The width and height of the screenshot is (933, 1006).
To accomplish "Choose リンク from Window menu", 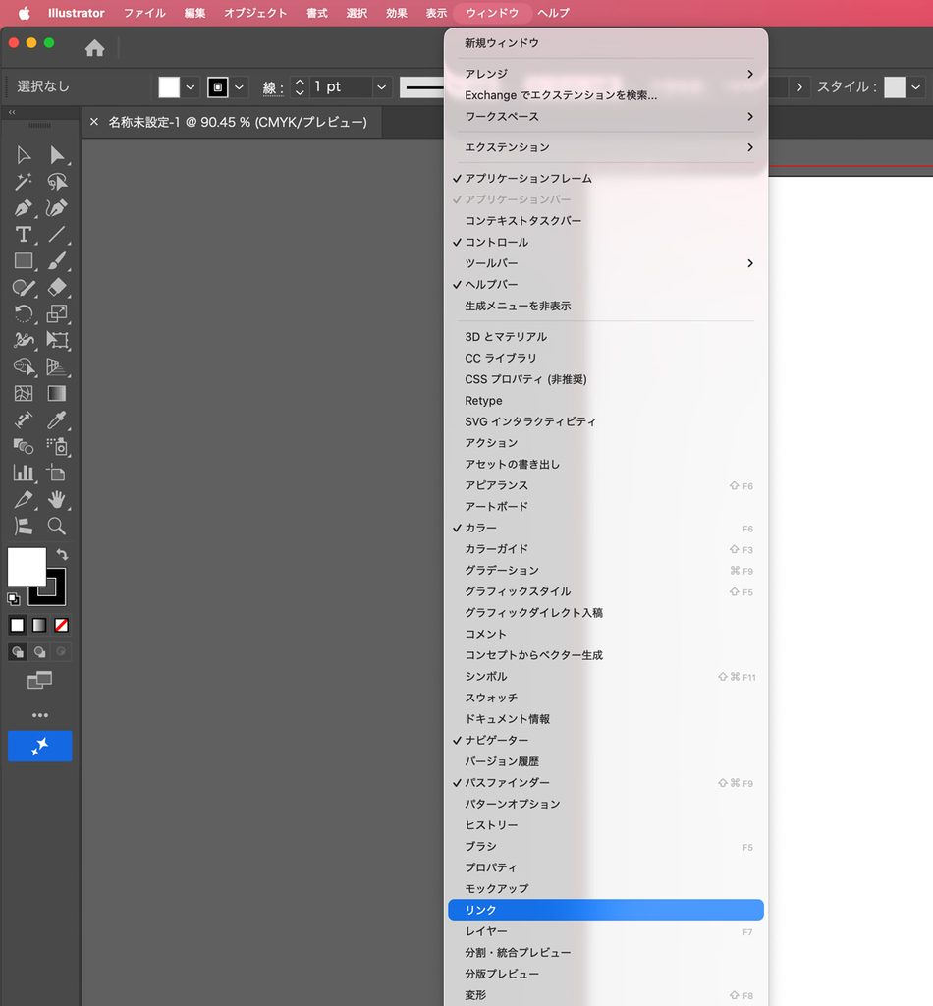I will tap(606, 910).
